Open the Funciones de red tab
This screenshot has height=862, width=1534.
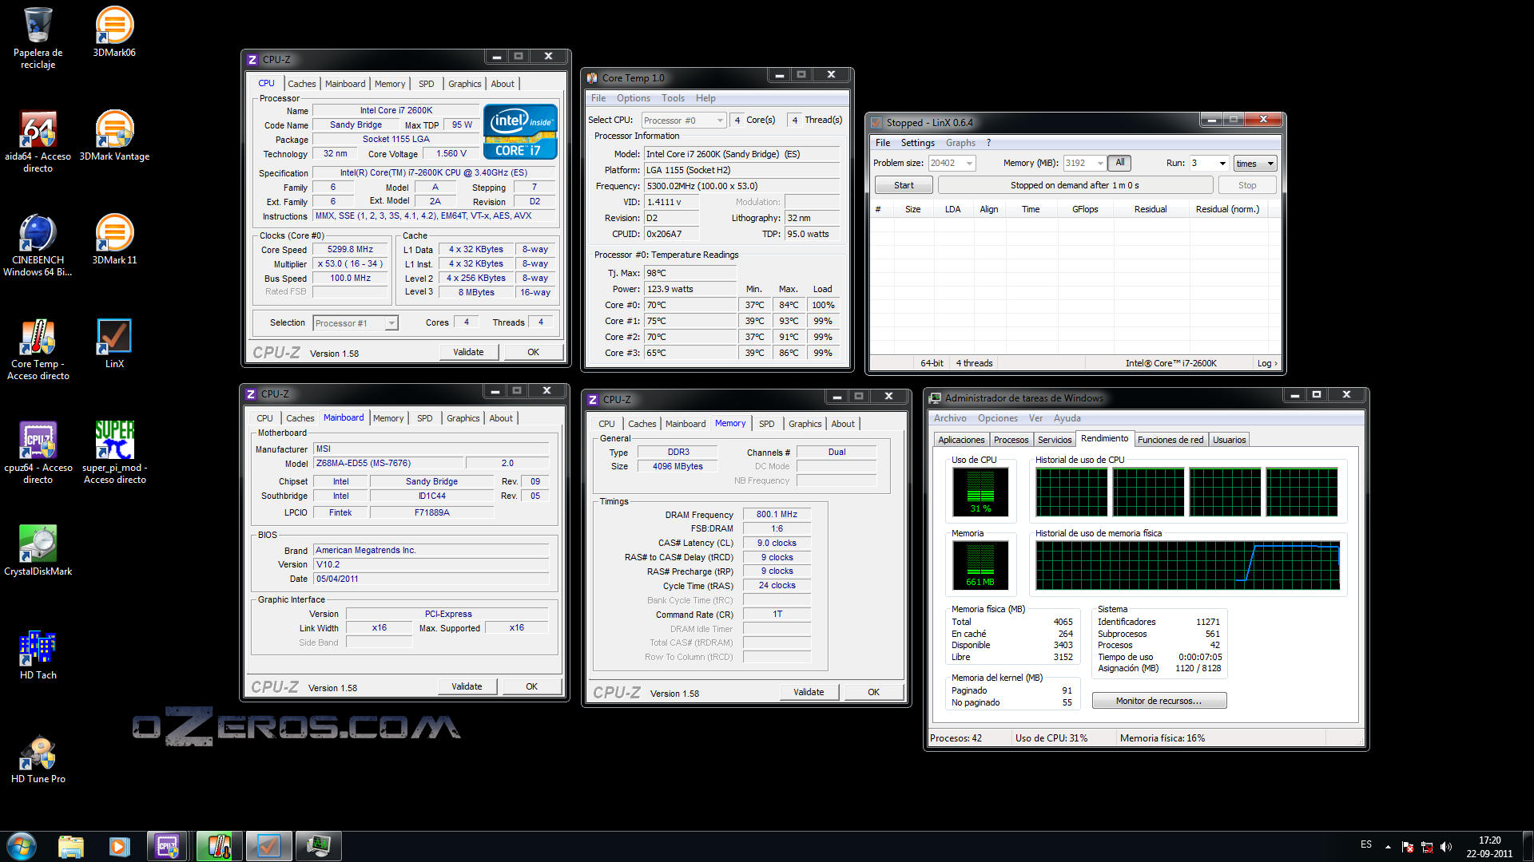tap(1170, 440)
